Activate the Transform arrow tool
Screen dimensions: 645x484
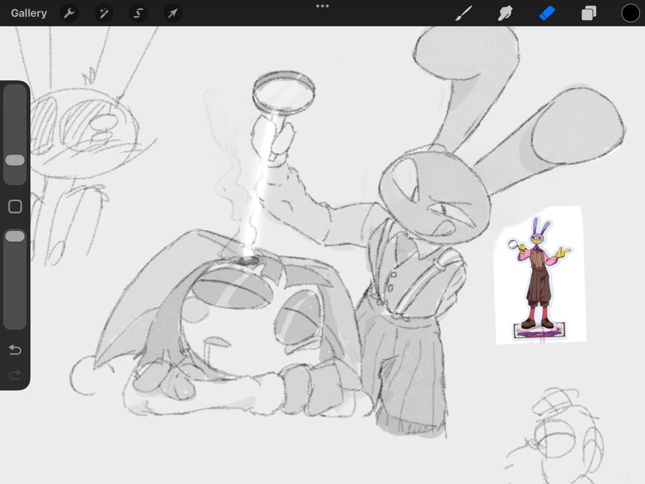[173, 13]
